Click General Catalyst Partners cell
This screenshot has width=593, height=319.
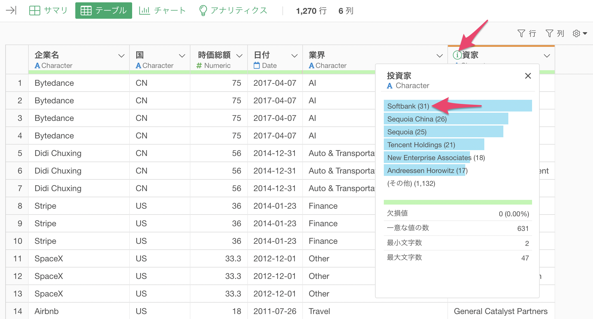pyautogui.click(x=501, y=311)
